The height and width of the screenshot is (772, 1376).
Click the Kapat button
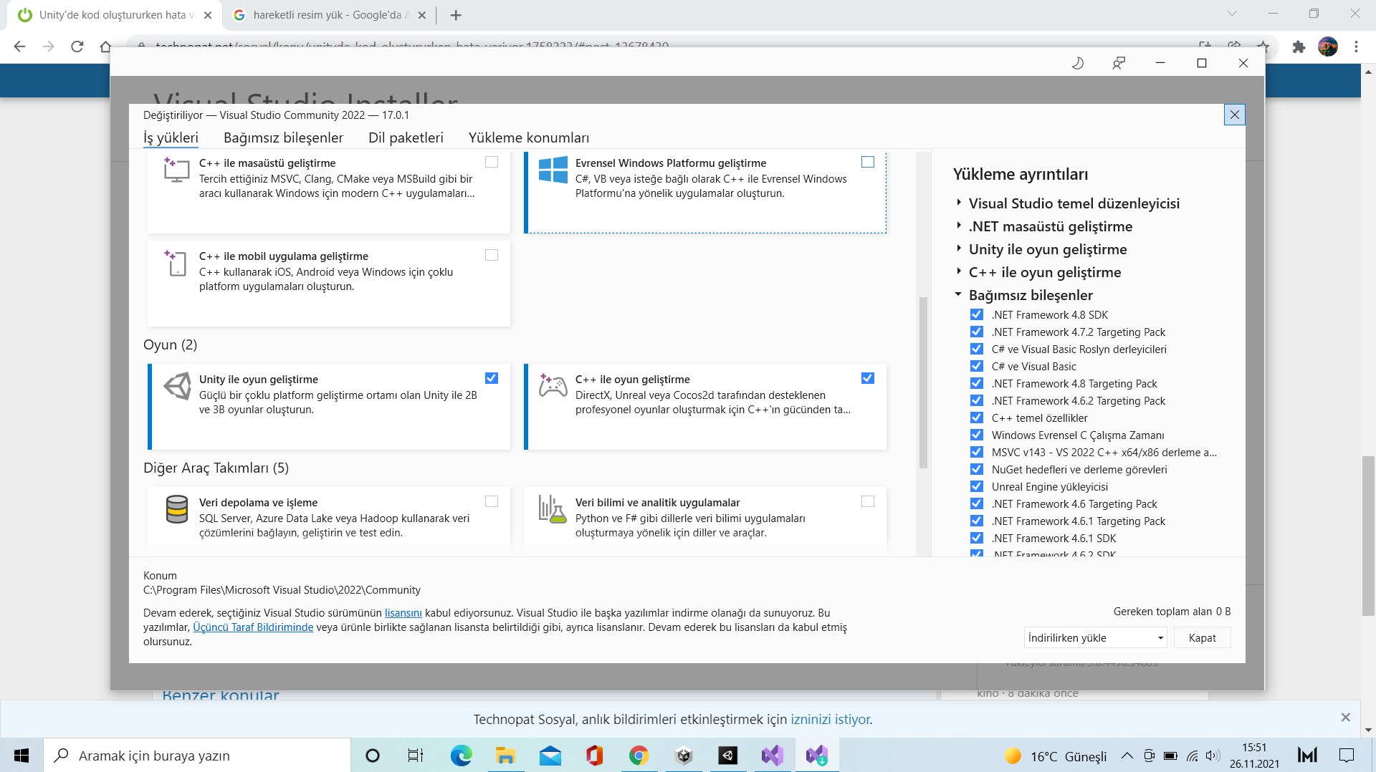[x=1202, y=637]
